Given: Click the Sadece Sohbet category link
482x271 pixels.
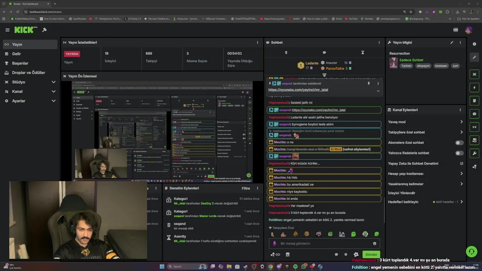Looking at the screenshot, I should tap(411, 60).
